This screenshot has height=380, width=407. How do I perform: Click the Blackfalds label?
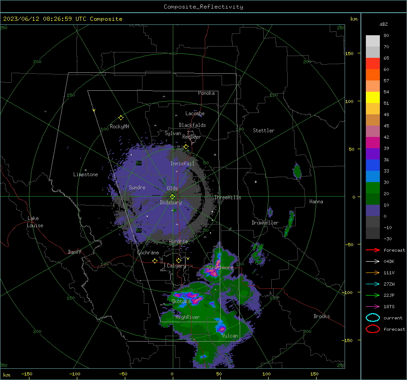192,125
